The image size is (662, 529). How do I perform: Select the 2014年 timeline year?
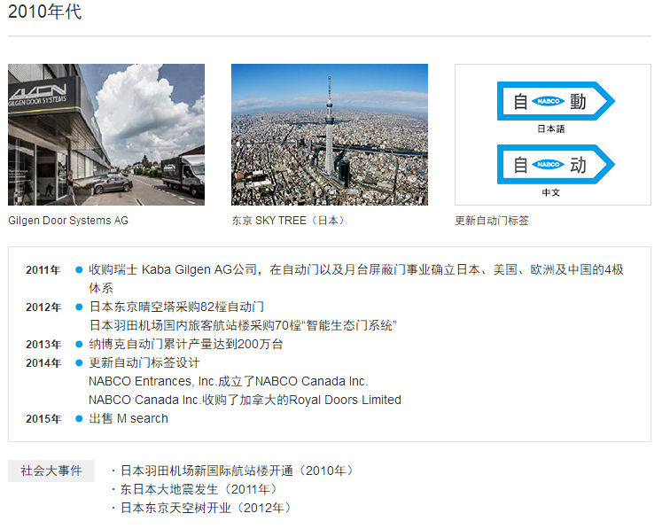(43, 362)
